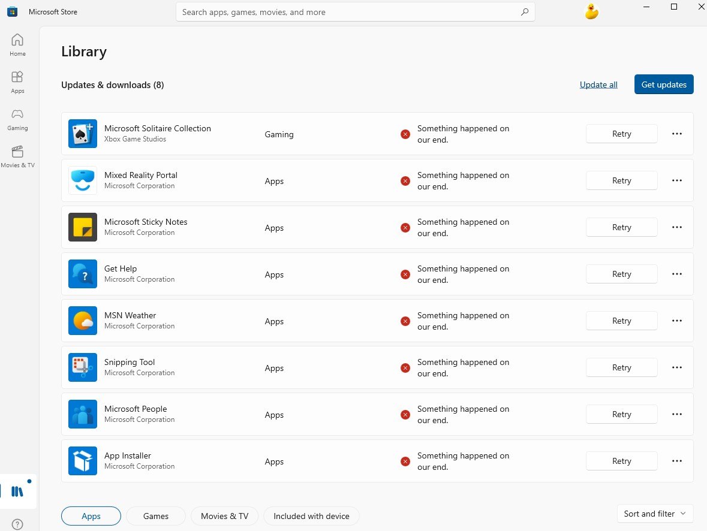Click the Snipping Tool app icon
The height and width of the screenshot is (531, 707).
pyautogui.click(x=83, y=367)
